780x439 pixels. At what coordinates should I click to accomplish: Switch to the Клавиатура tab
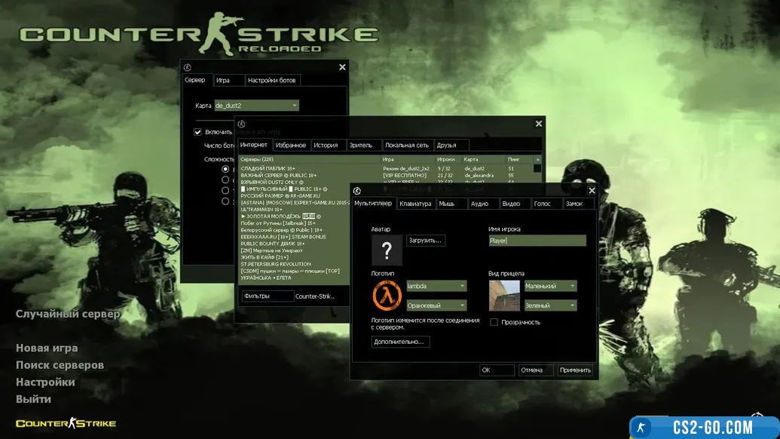click(x=415, y=204)
